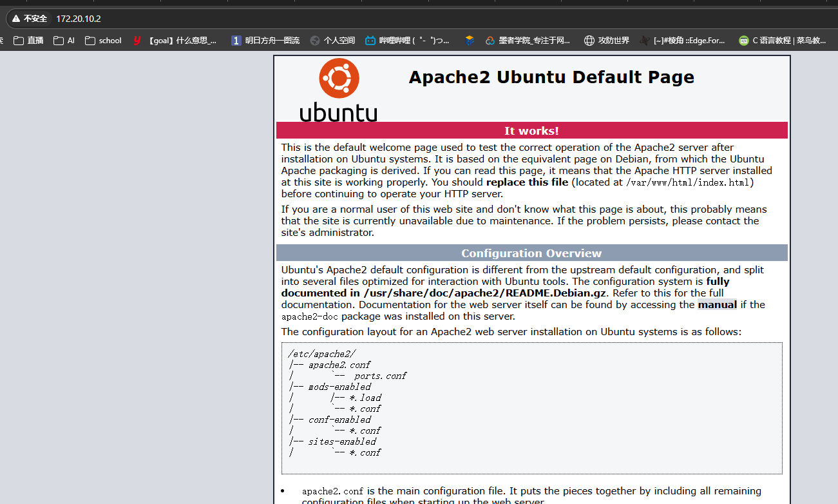The height and width of the screenshot is (504, 838).
Task: Open the Apache manual link
Action: click(x=717, y=304)
